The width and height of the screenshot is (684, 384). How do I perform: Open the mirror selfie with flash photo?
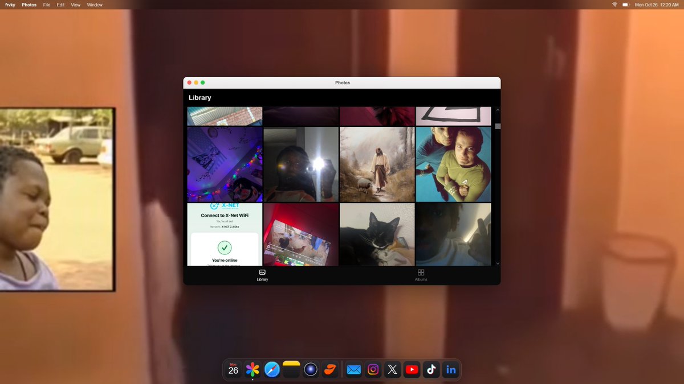click(x=301, y=164)
